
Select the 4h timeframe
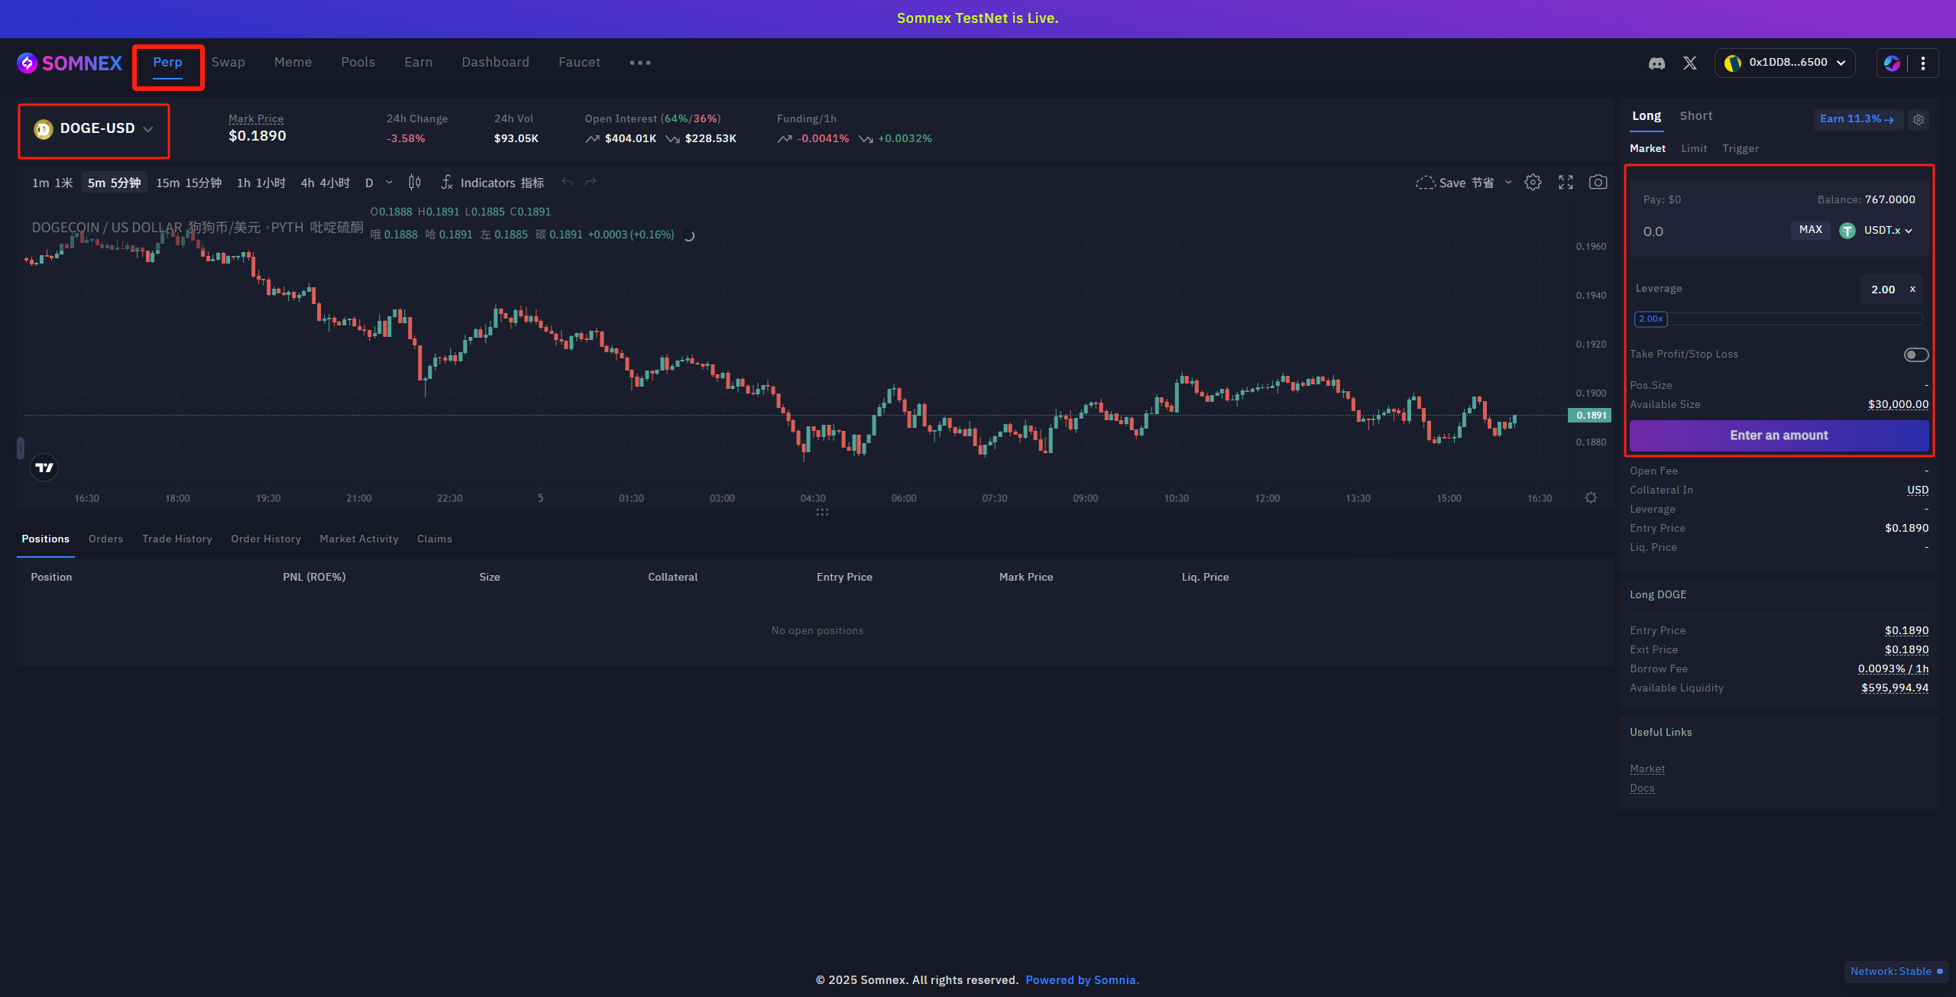tap(325, 183)
